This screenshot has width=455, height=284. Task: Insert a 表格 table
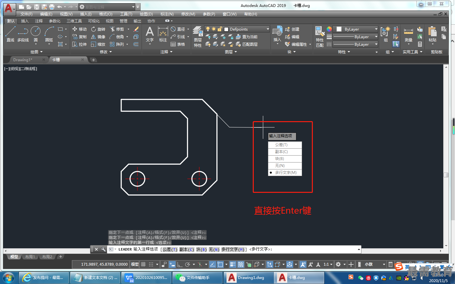[178, 44]
